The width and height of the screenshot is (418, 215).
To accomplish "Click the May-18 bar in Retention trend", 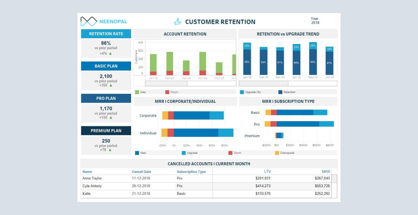I will (313, 59).
